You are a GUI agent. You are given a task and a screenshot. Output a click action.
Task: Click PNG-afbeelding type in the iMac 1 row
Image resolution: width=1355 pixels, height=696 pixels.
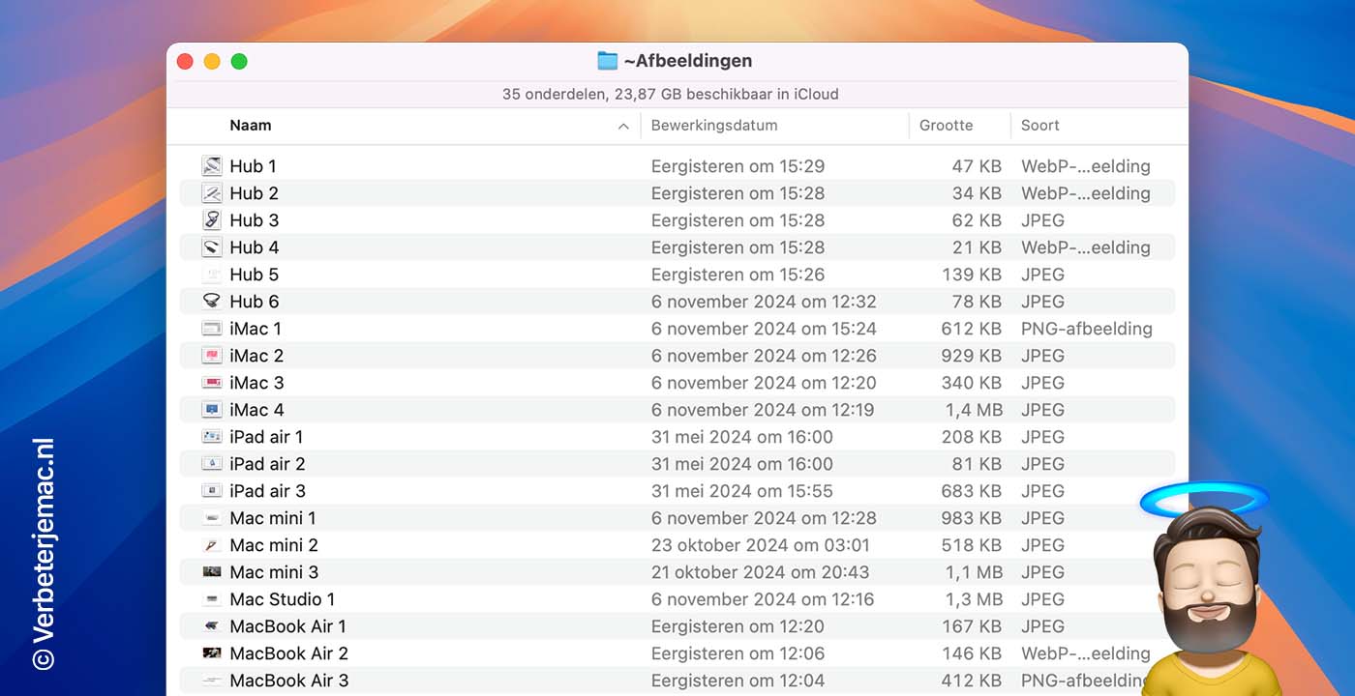coord(1087,329)
